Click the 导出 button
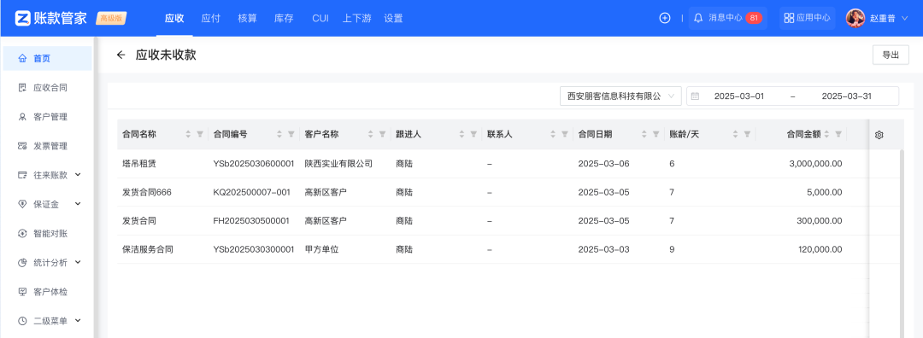The height and width of the screenshot is (338, 923). [891, 55]
